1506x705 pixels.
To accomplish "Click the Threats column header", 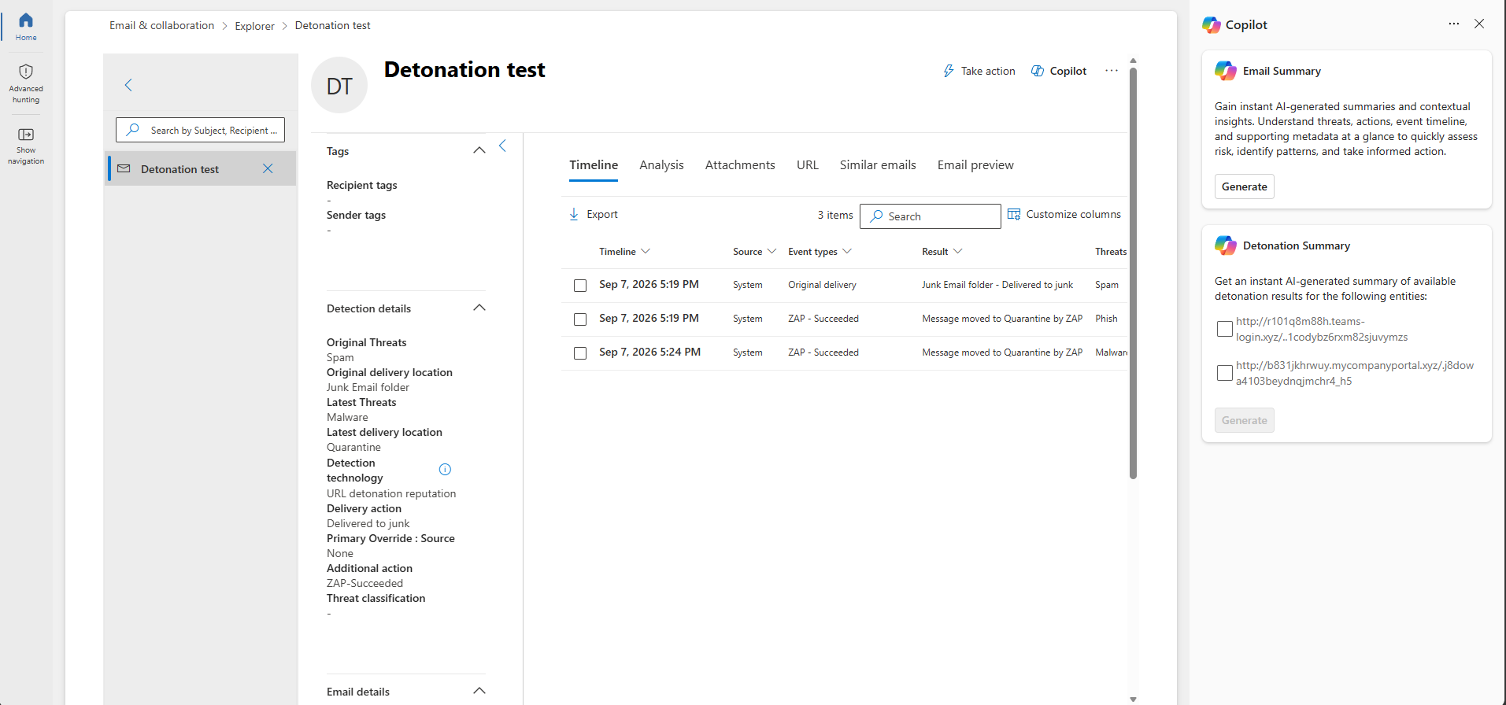I will (1111, 252).
